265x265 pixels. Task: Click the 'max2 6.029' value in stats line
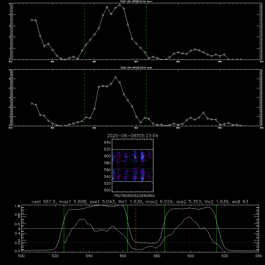[x=159, y=202]
